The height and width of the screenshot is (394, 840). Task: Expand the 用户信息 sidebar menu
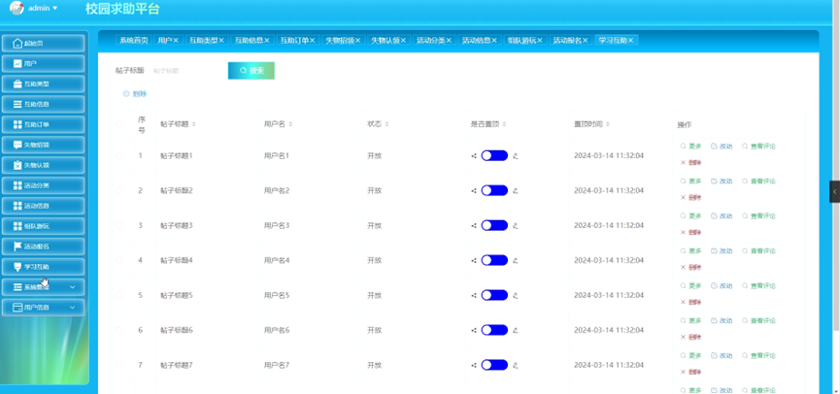pos(43,308)
